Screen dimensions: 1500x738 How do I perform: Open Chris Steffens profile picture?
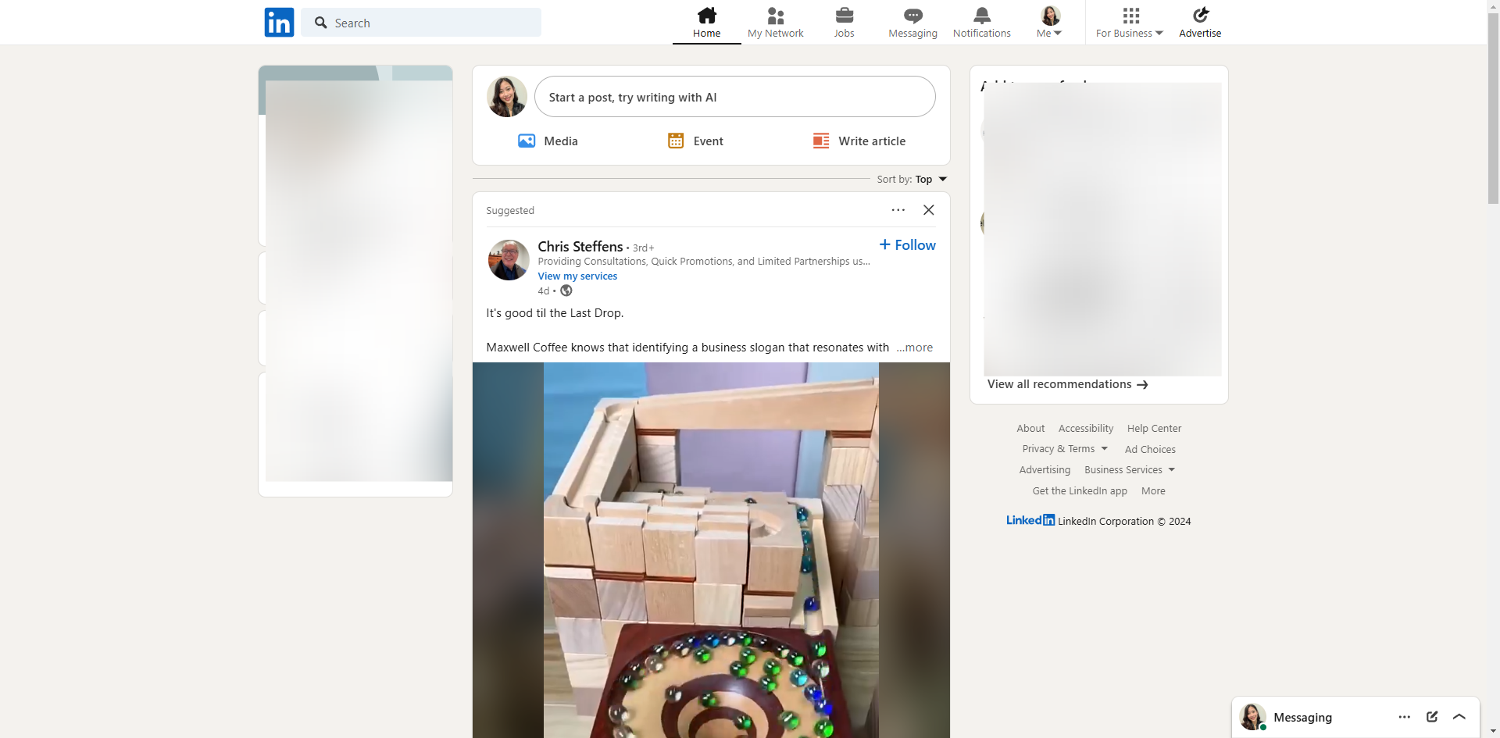[509, 260]
